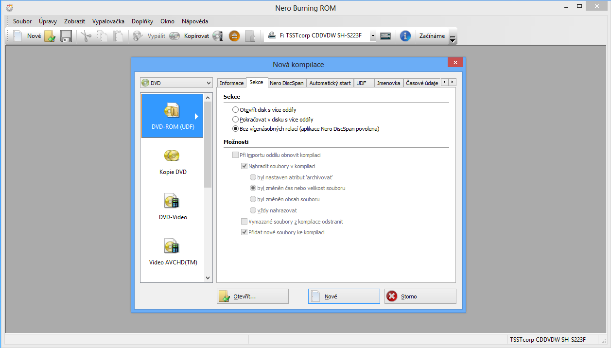Click the open compilation folder toolbar icon

(50, 36)
